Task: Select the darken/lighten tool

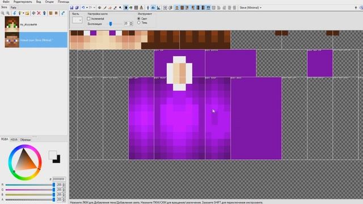Action: coord(126,7)
